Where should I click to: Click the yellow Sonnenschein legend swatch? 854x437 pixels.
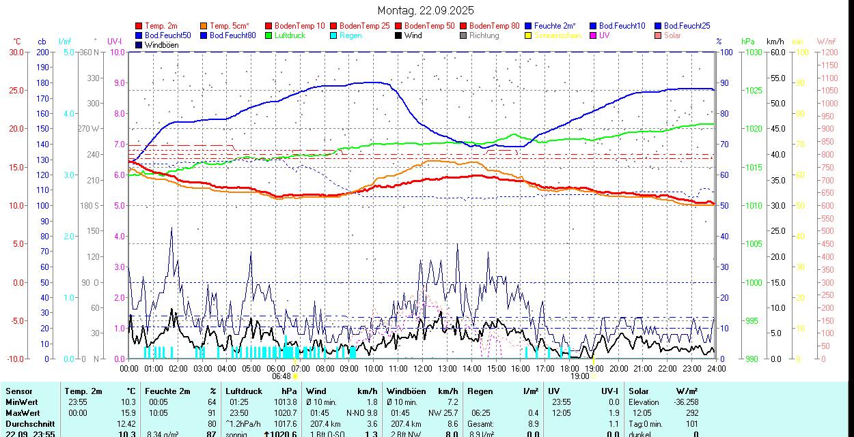pyautogui.click(x=528, y=35)
